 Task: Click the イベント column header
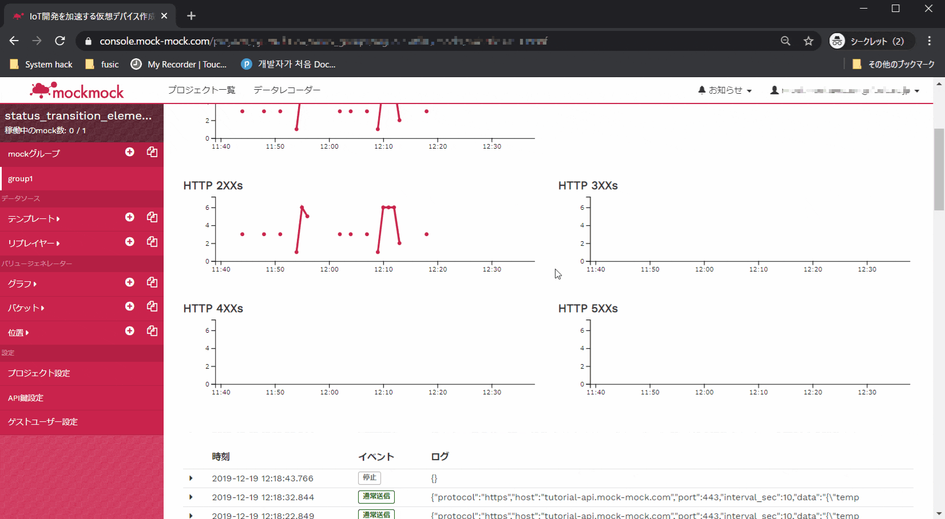[x=376, y=457]
